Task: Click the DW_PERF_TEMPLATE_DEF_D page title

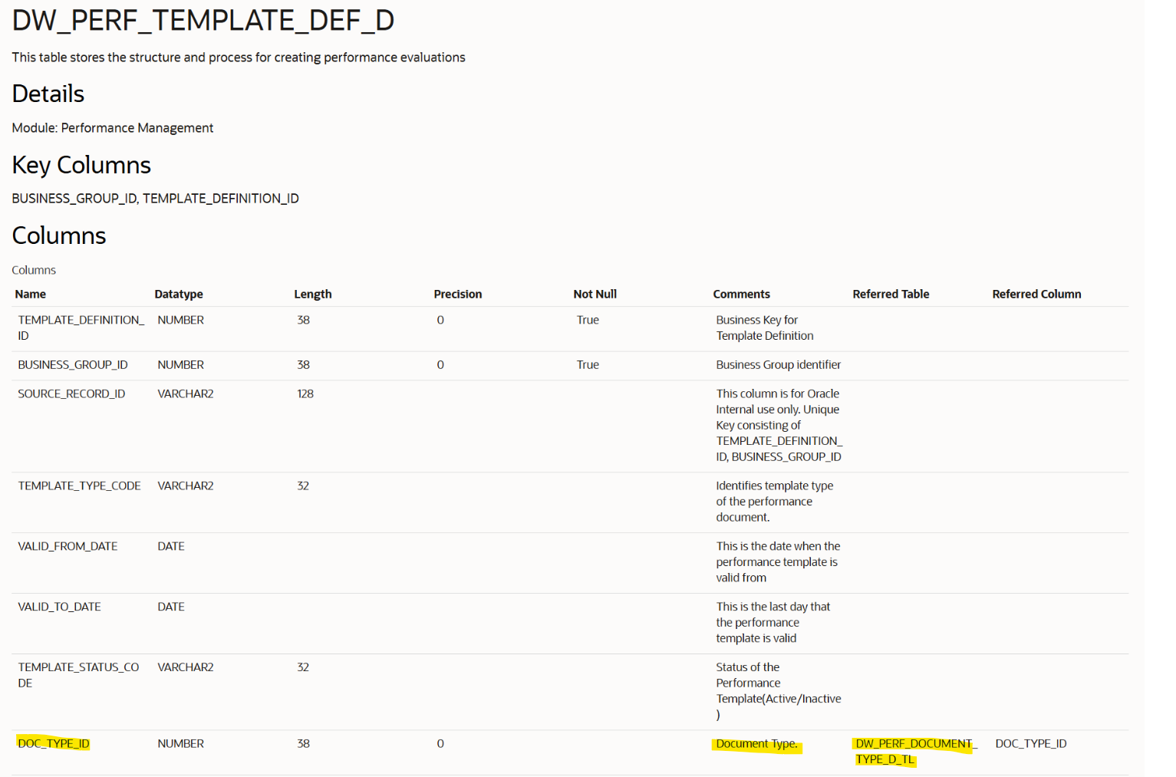Action: [x=203, y=21]
